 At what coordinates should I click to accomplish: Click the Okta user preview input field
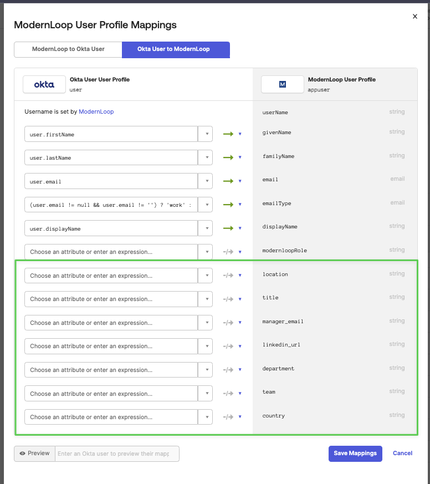pyautogui.click(x=117, y=454)
